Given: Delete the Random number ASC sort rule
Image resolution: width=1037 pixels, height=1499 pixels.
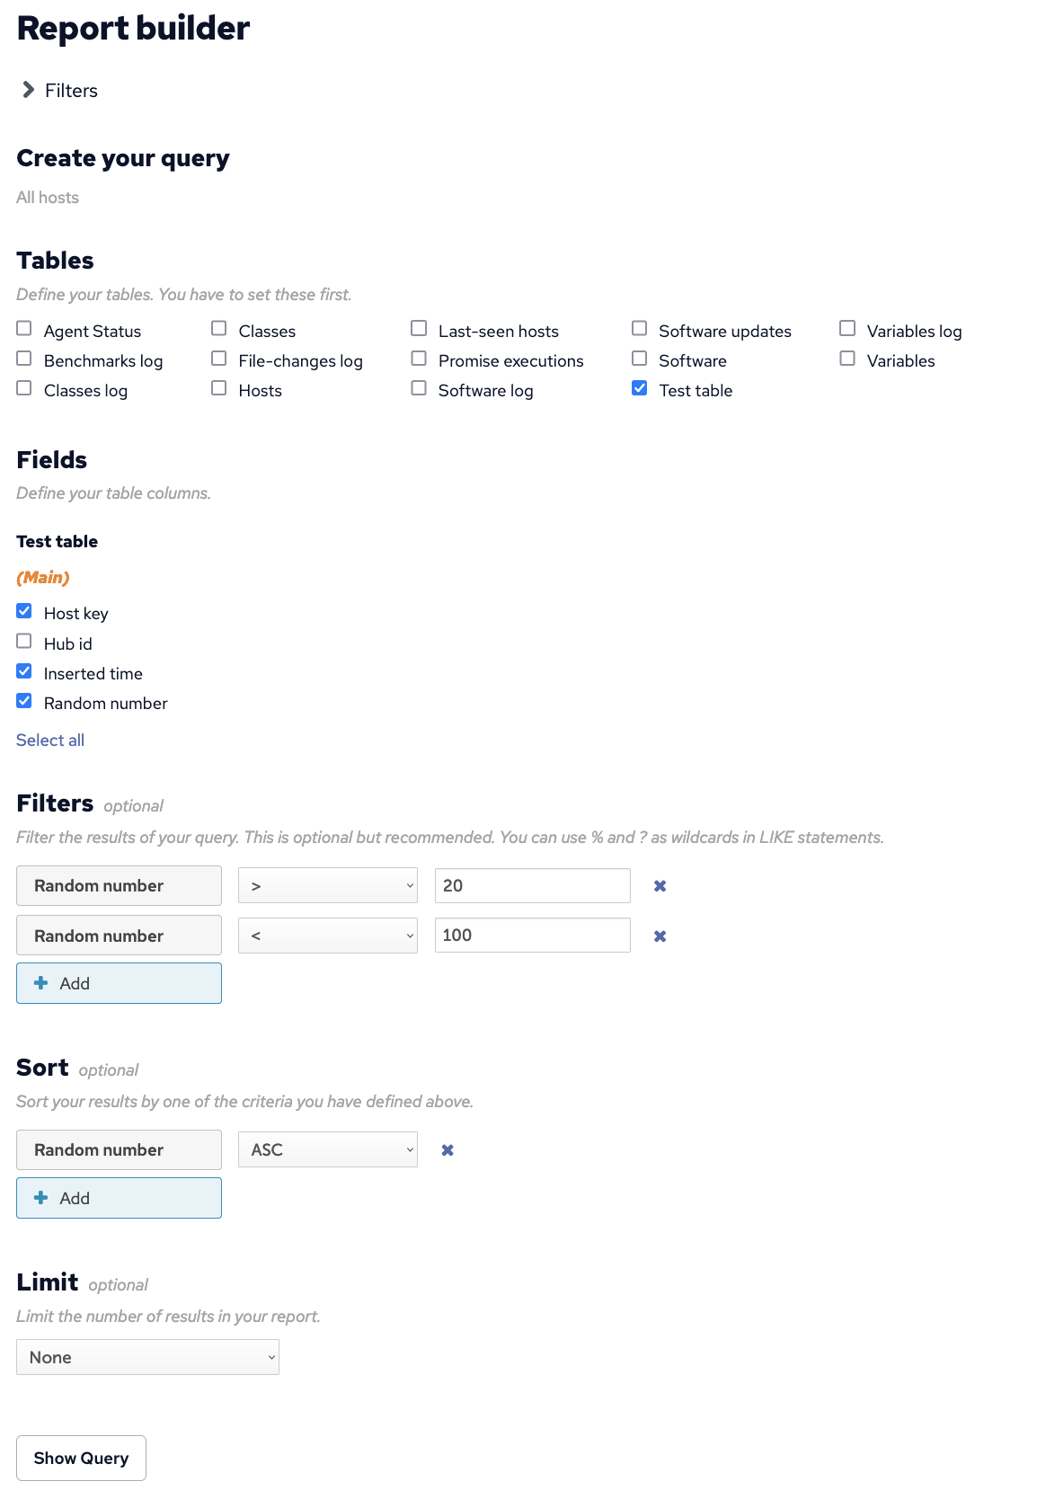Looking at the screenshot, I should 447,1149.
